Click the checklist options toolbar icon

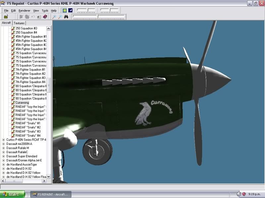tap(39, 16)
